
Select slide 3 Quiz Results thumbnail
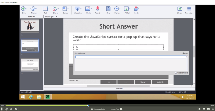[30, 65]
